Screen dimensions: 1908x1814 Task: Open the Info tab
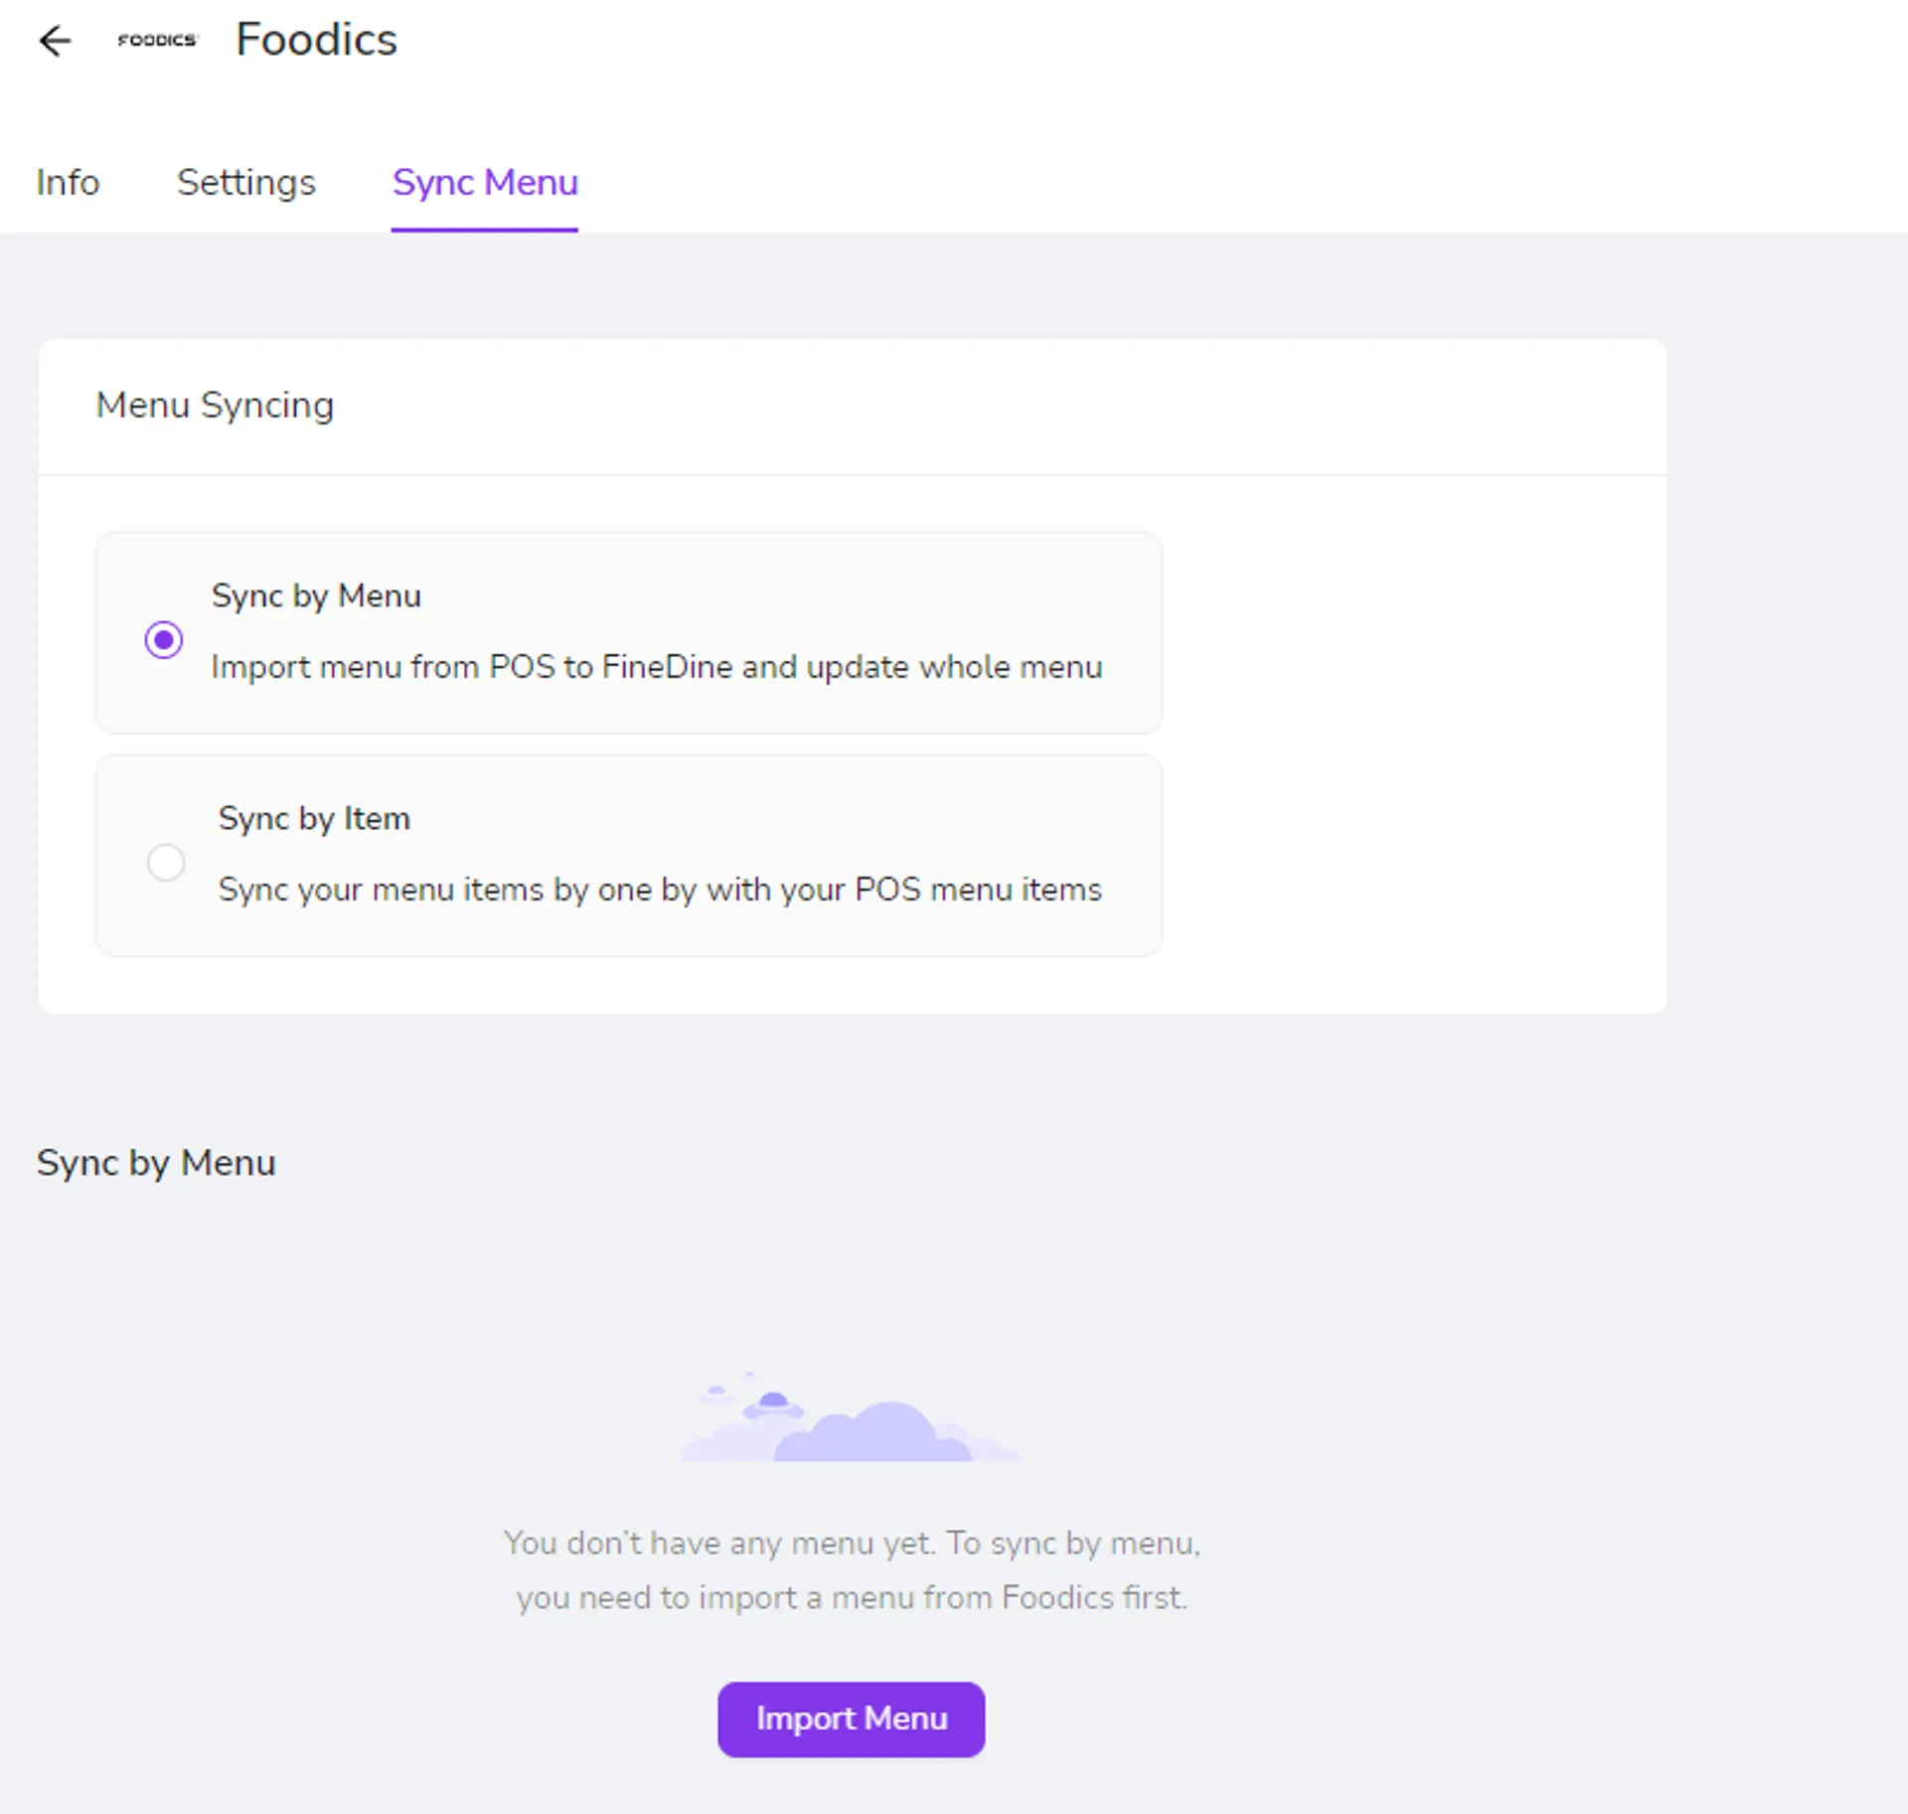click(x=68, y=183)
